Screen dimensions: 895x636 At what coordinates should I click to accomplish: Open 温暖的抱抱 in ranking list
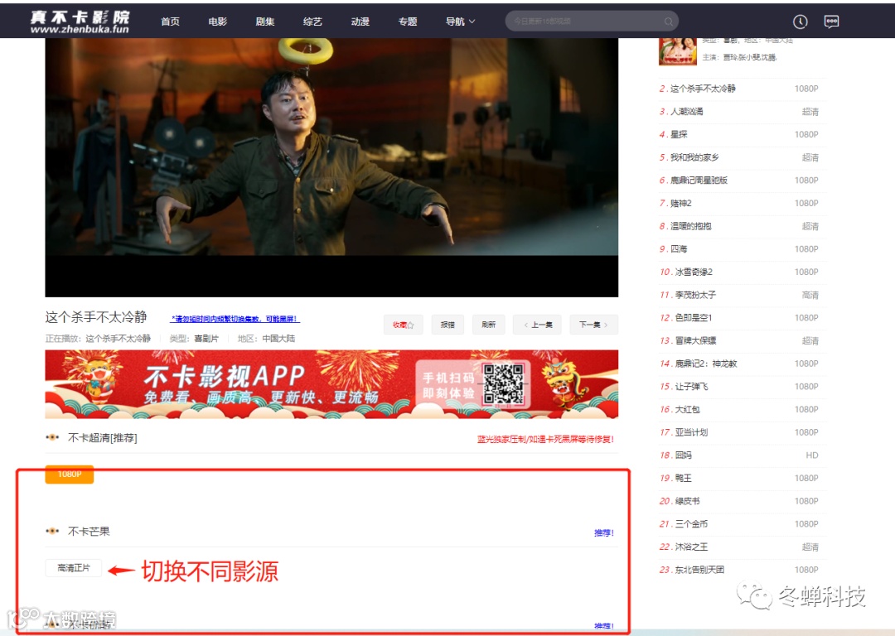690,226
